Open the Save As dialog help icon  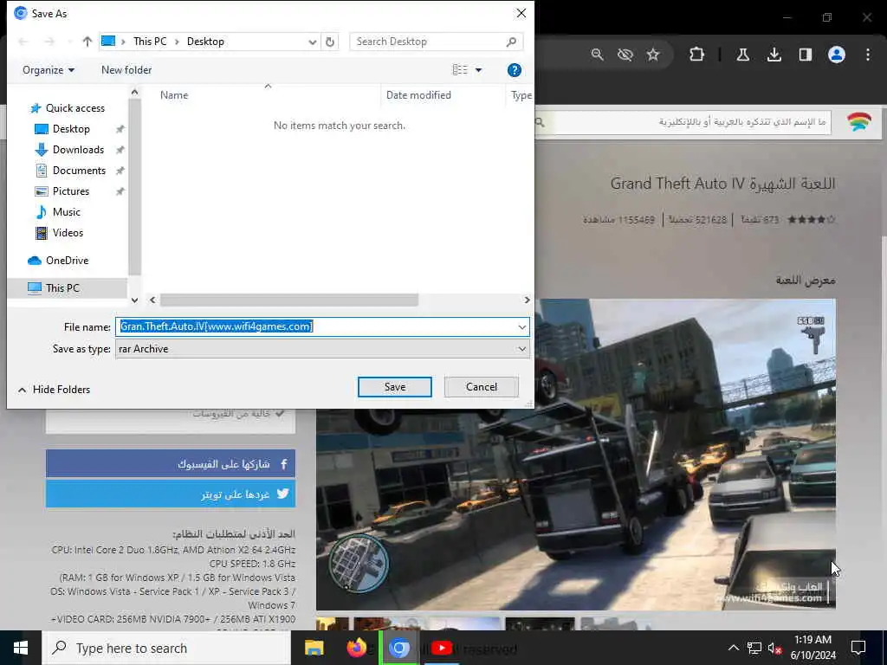[x=515, y=70]
